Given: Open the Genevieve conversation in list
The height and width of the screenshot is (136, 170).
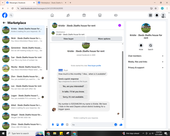Looking at the screenshot, I should coord(23,49).
